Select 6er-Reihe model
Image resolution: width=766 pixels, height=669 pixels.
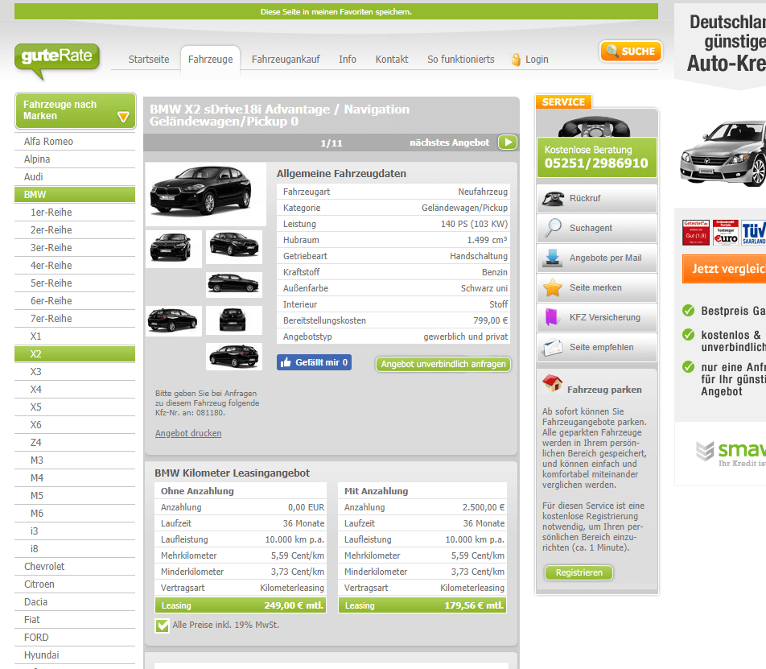75,300
